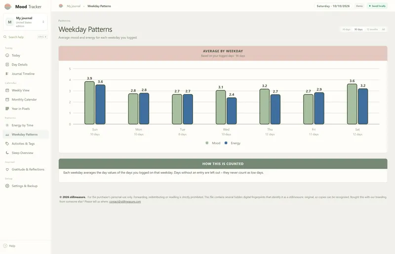
Task: Select the All time range
Action: 383,30
